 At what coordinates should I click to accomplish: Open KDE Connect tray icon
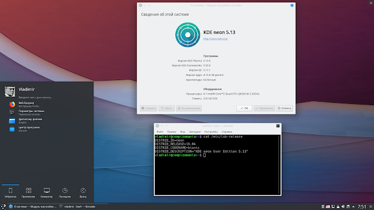pyautogui.click(x=323, y=206)
